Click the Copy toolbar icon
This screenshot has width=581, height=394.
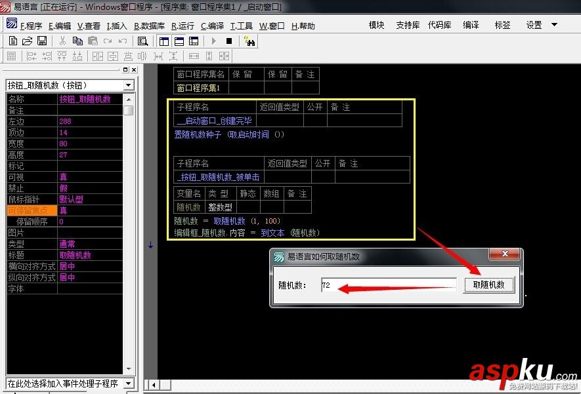coord(77,41)
